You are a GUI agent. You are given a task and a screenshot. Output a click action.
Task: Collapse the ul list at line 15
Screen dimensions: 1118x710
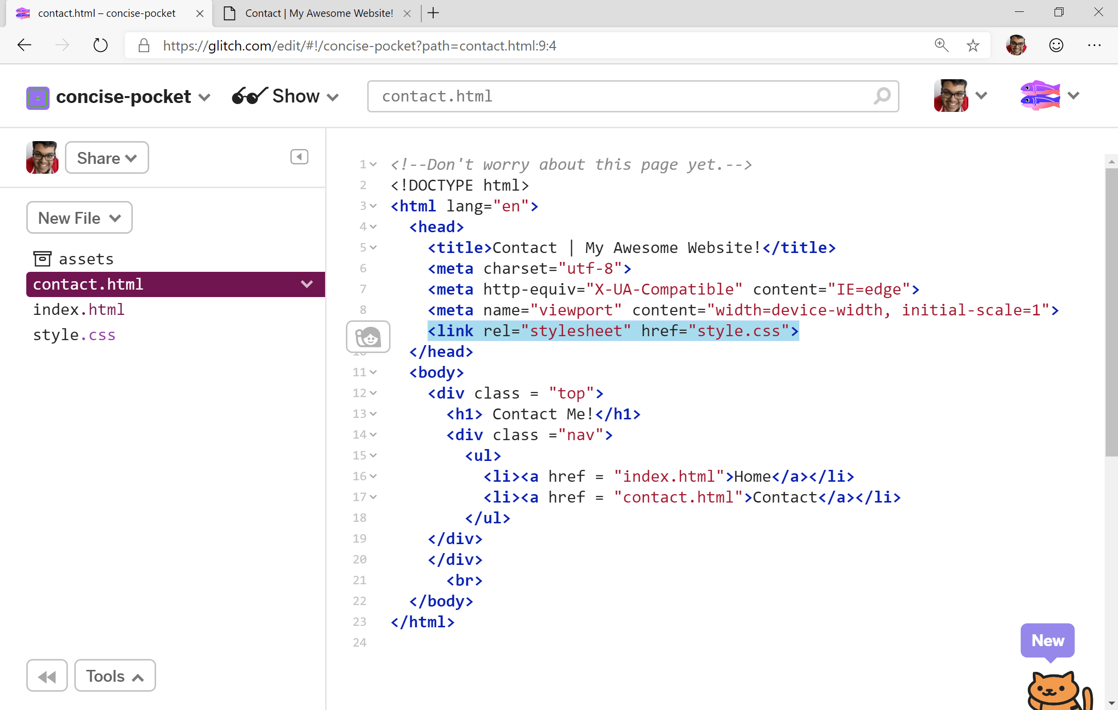point(374,456)
